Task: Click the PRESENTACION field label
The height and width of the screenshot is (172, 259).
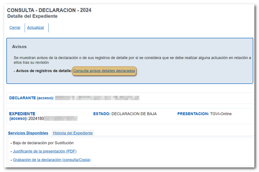Action: click(193, 113)
